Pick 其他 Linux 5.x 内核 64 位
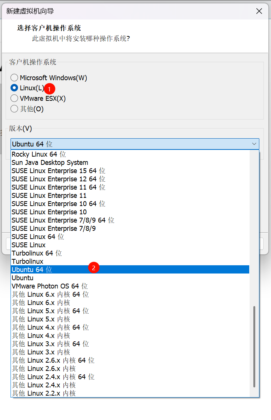The image size is (271, 420). coord(130,311)
